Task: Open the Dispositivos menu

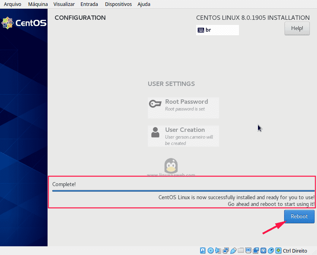Action: [118, 4]
